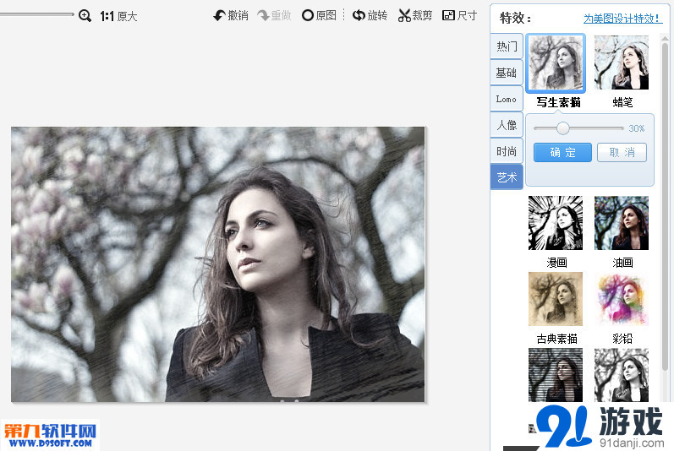Click the effects panel vertical scrollbar
Screen dimensions: 674x451
point(665,206)
